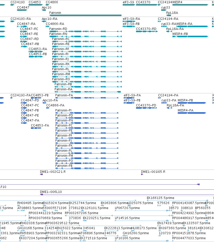The height and width of the screenshot is (242, 214).
Task: Click the CG43370 gene label
Action: click(143, 2)
